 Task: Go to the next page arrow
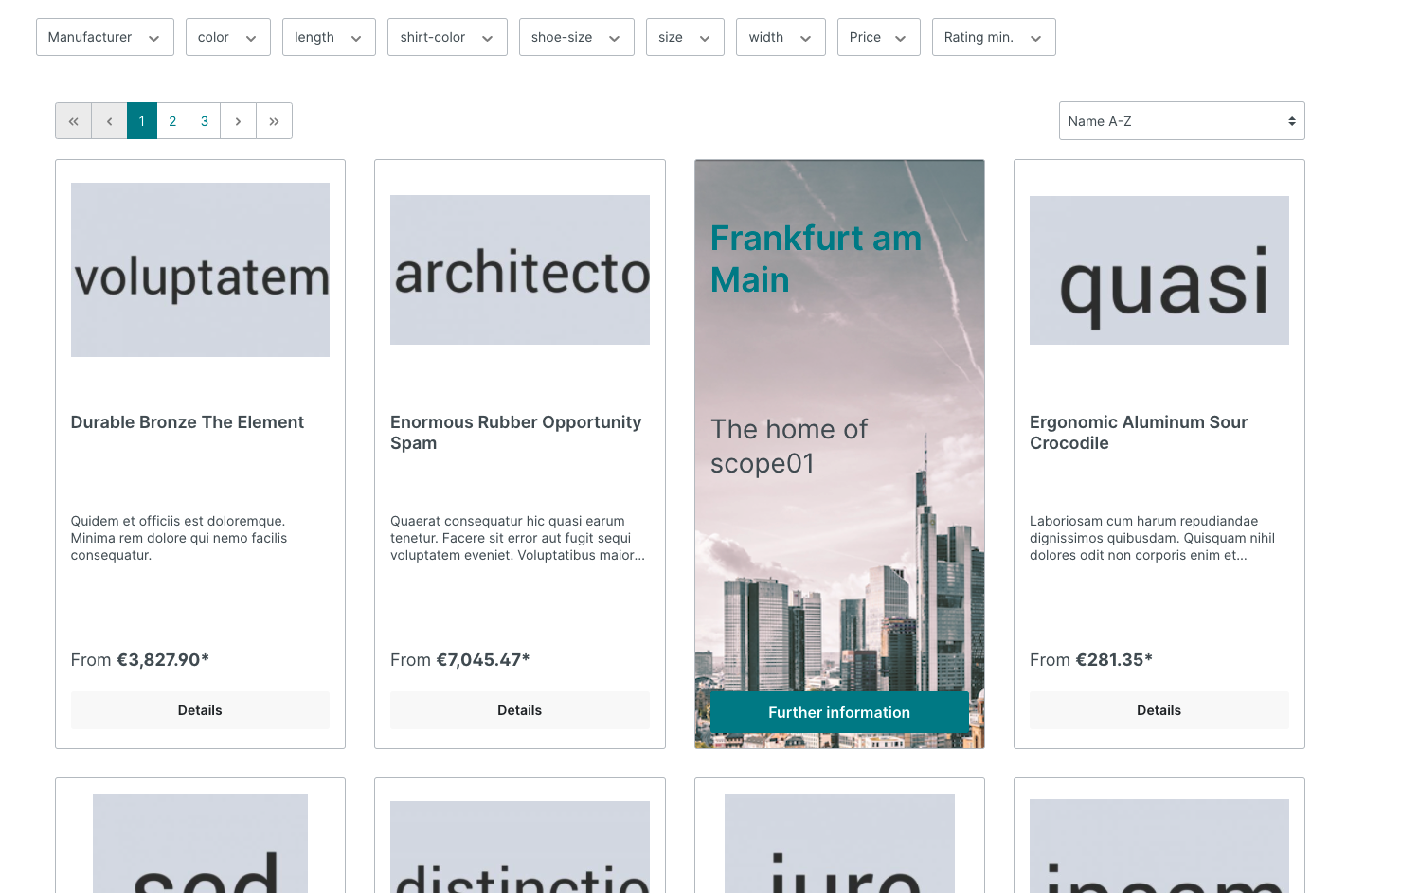[x=238, y=121]
